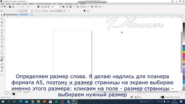The width and height of the screenshot is (185, 104).
Task: Select the Smart Fill tool
Action: [2, 71]
